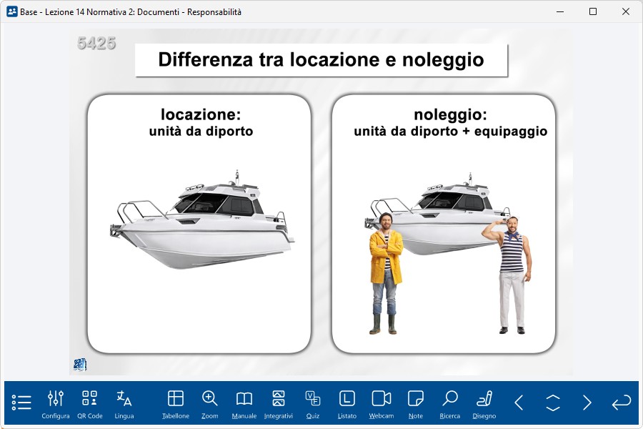
Task: Open Configura settings
Action: click(56, 403)
